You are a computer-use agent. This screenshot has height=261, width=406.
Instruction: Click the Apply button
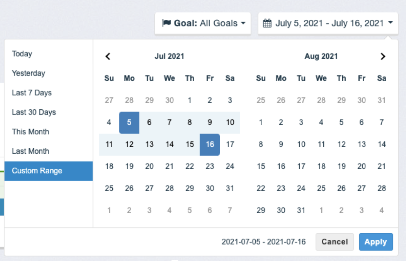click(x=376, y=242)
